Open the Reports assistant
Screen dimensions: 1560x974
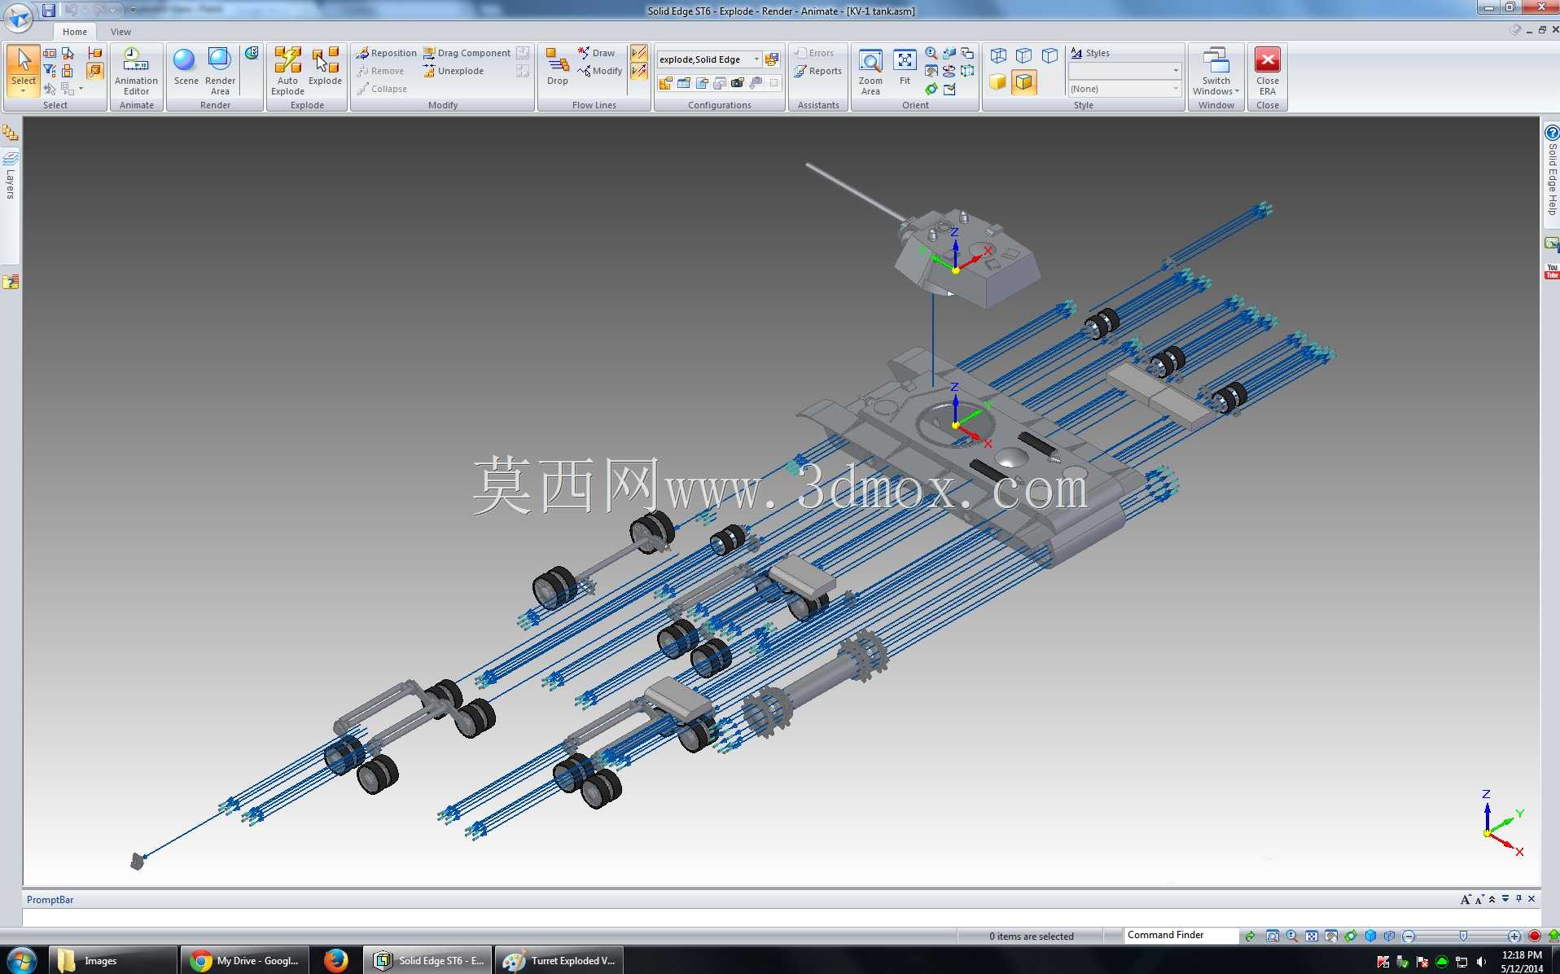tap(818, 71)
